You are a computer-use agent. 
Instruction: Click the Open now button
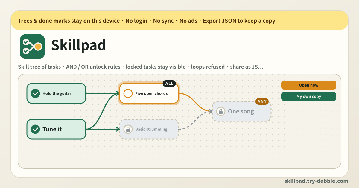[x=308, y=85]
